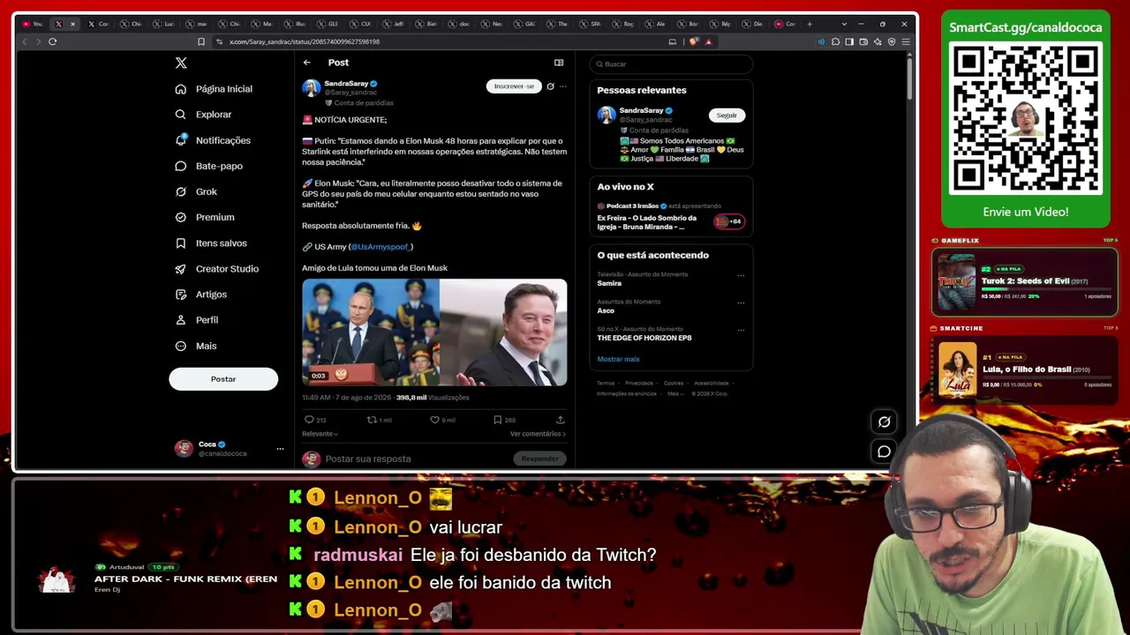Reload the page in the browser
This screenshot has width=1130, height=635.
(53, 41)
